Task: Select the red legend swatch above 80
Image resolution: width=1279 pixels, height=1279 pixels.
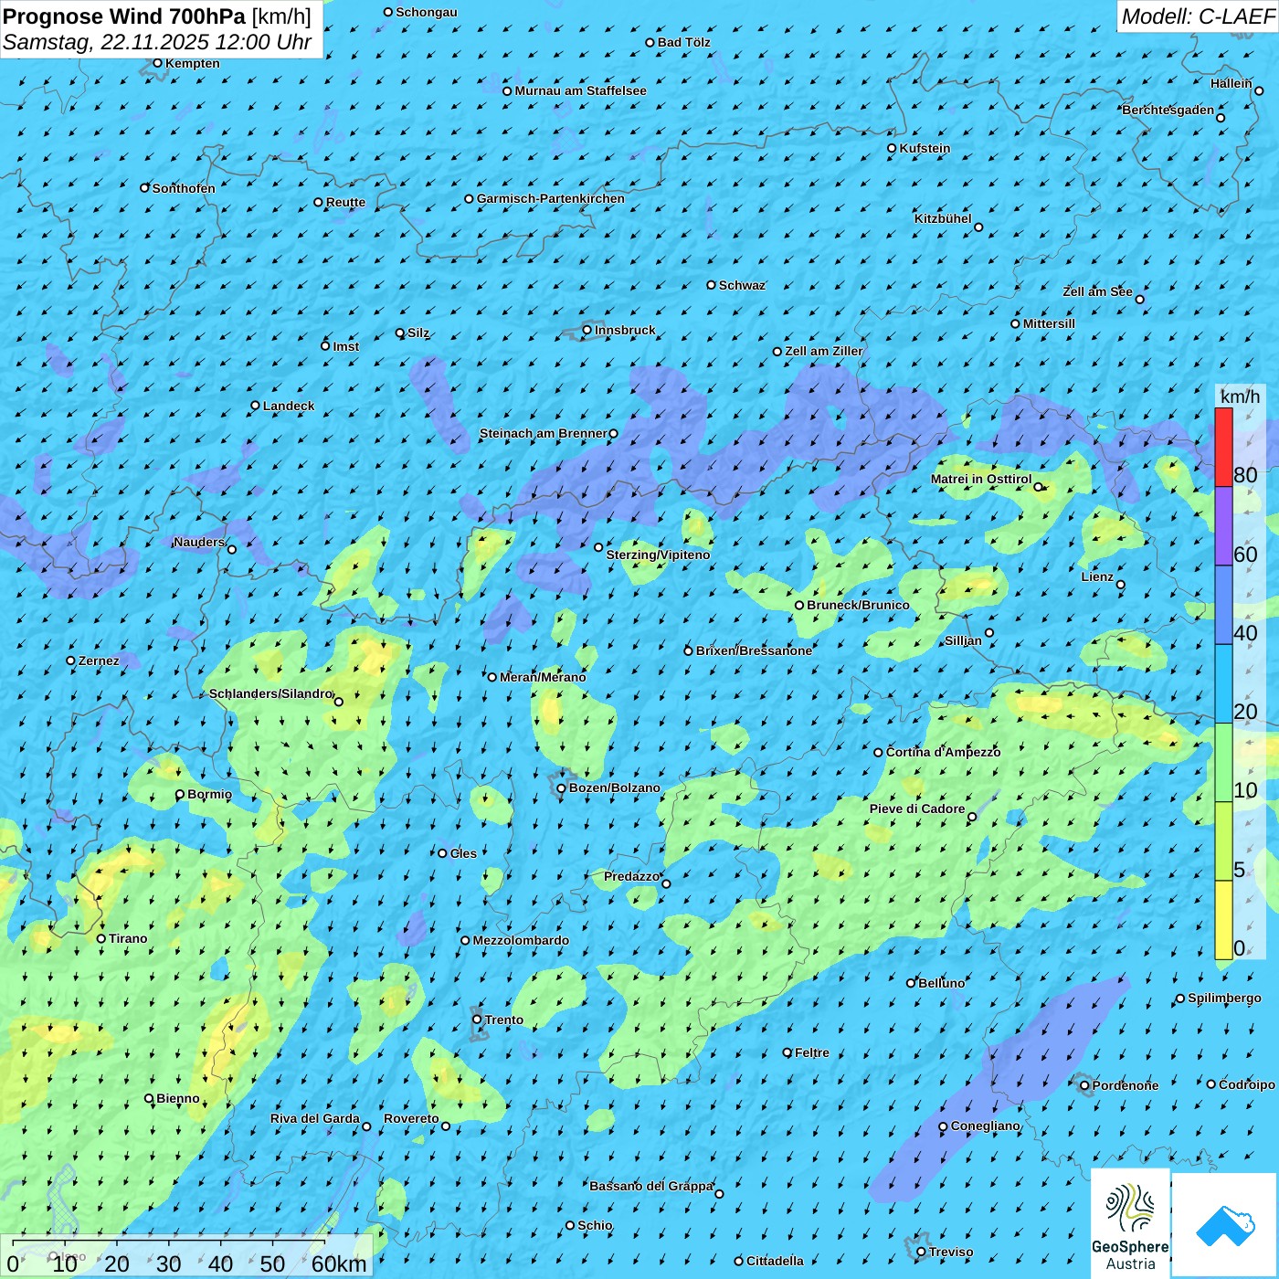Action: 1223,447
